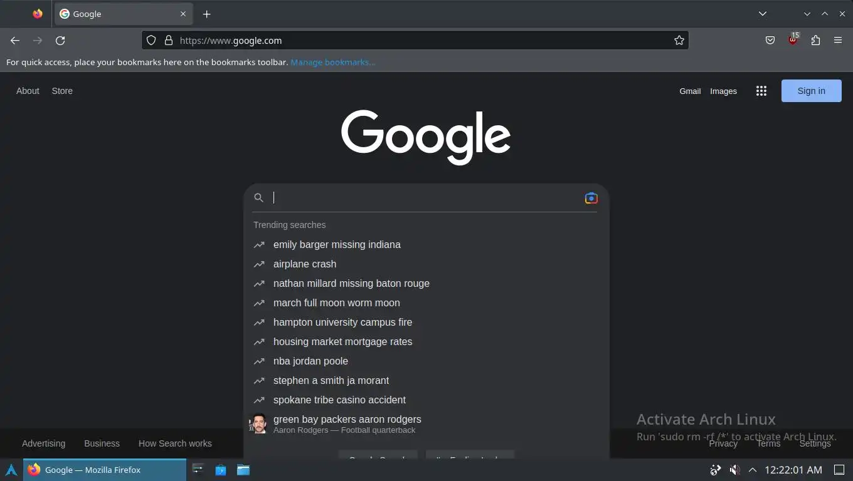
Task: Expand the system tray hidden icons arrow
Action: (x=753, y=470)
